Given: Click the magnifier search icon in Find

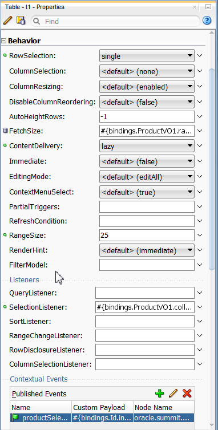Looking at the screenshot, I should coord(37,21).
